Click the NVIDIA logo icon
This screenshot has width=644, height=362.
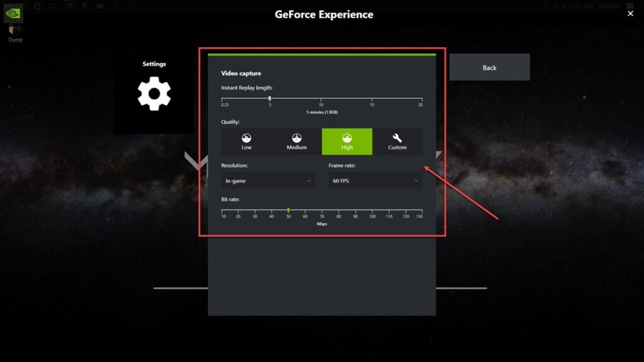13,14
